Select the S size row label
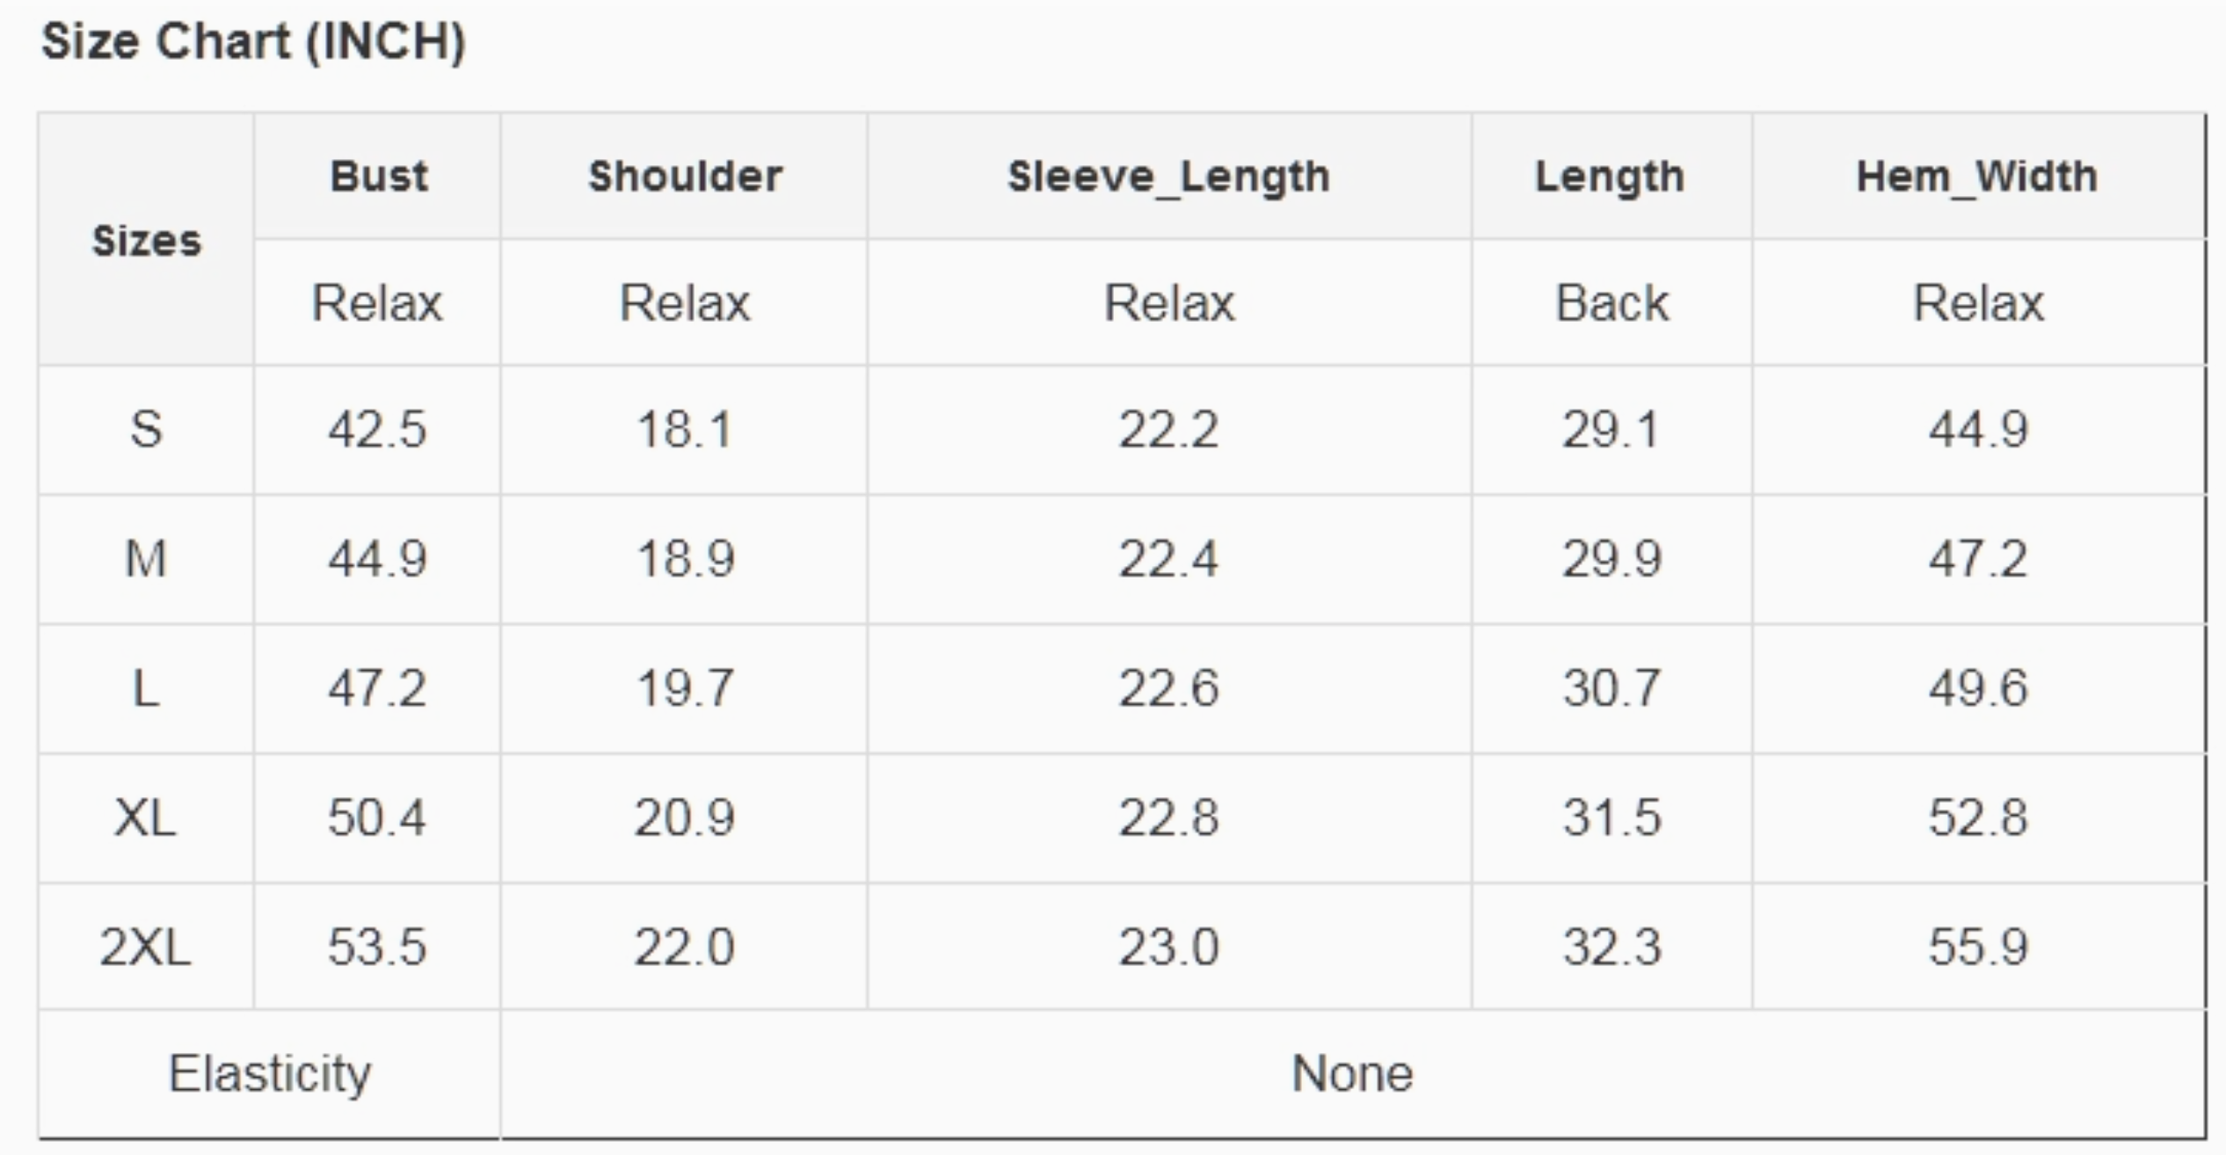This screenshot has width=2226, height=1155. pyautogui.click(x=146, y=430)
